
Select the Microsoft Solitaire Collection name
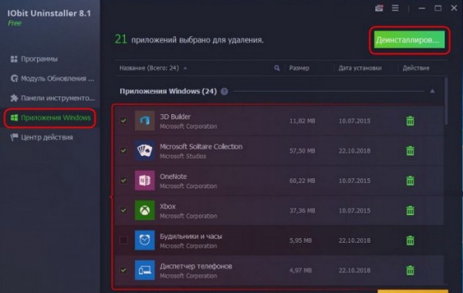[201, 146]
